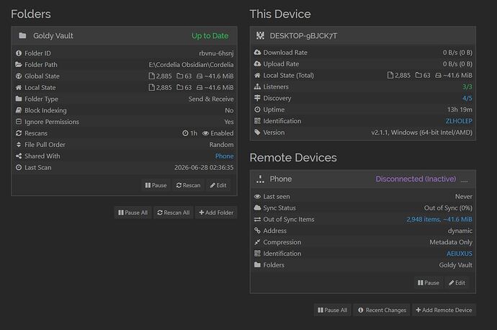497x330 pixels.
Task: Click the cloud download icon beside Download Rate
Action: tap(257, 53)
